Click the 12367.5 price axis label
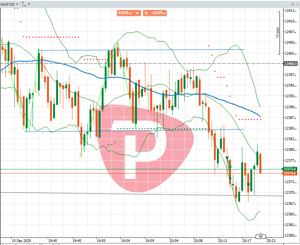This screenshot has width=300, height=245. point(291,204)
